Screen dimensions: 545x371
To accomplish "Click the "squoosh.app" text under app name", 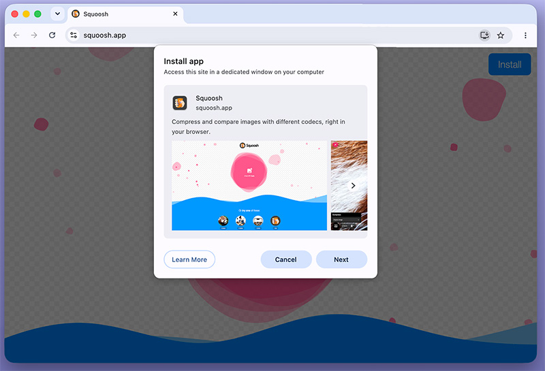I will 214,108.
